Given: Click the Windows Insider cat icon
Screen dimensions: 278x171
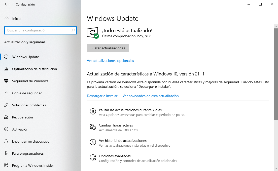Looking at the screenshot, I should (6, 165).
